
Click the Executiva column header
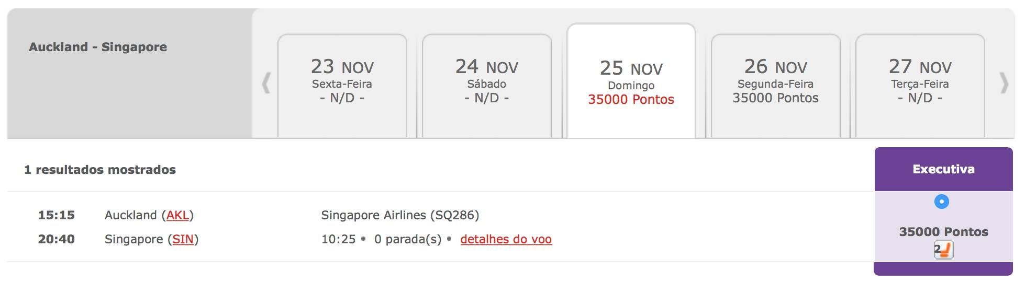943,169
